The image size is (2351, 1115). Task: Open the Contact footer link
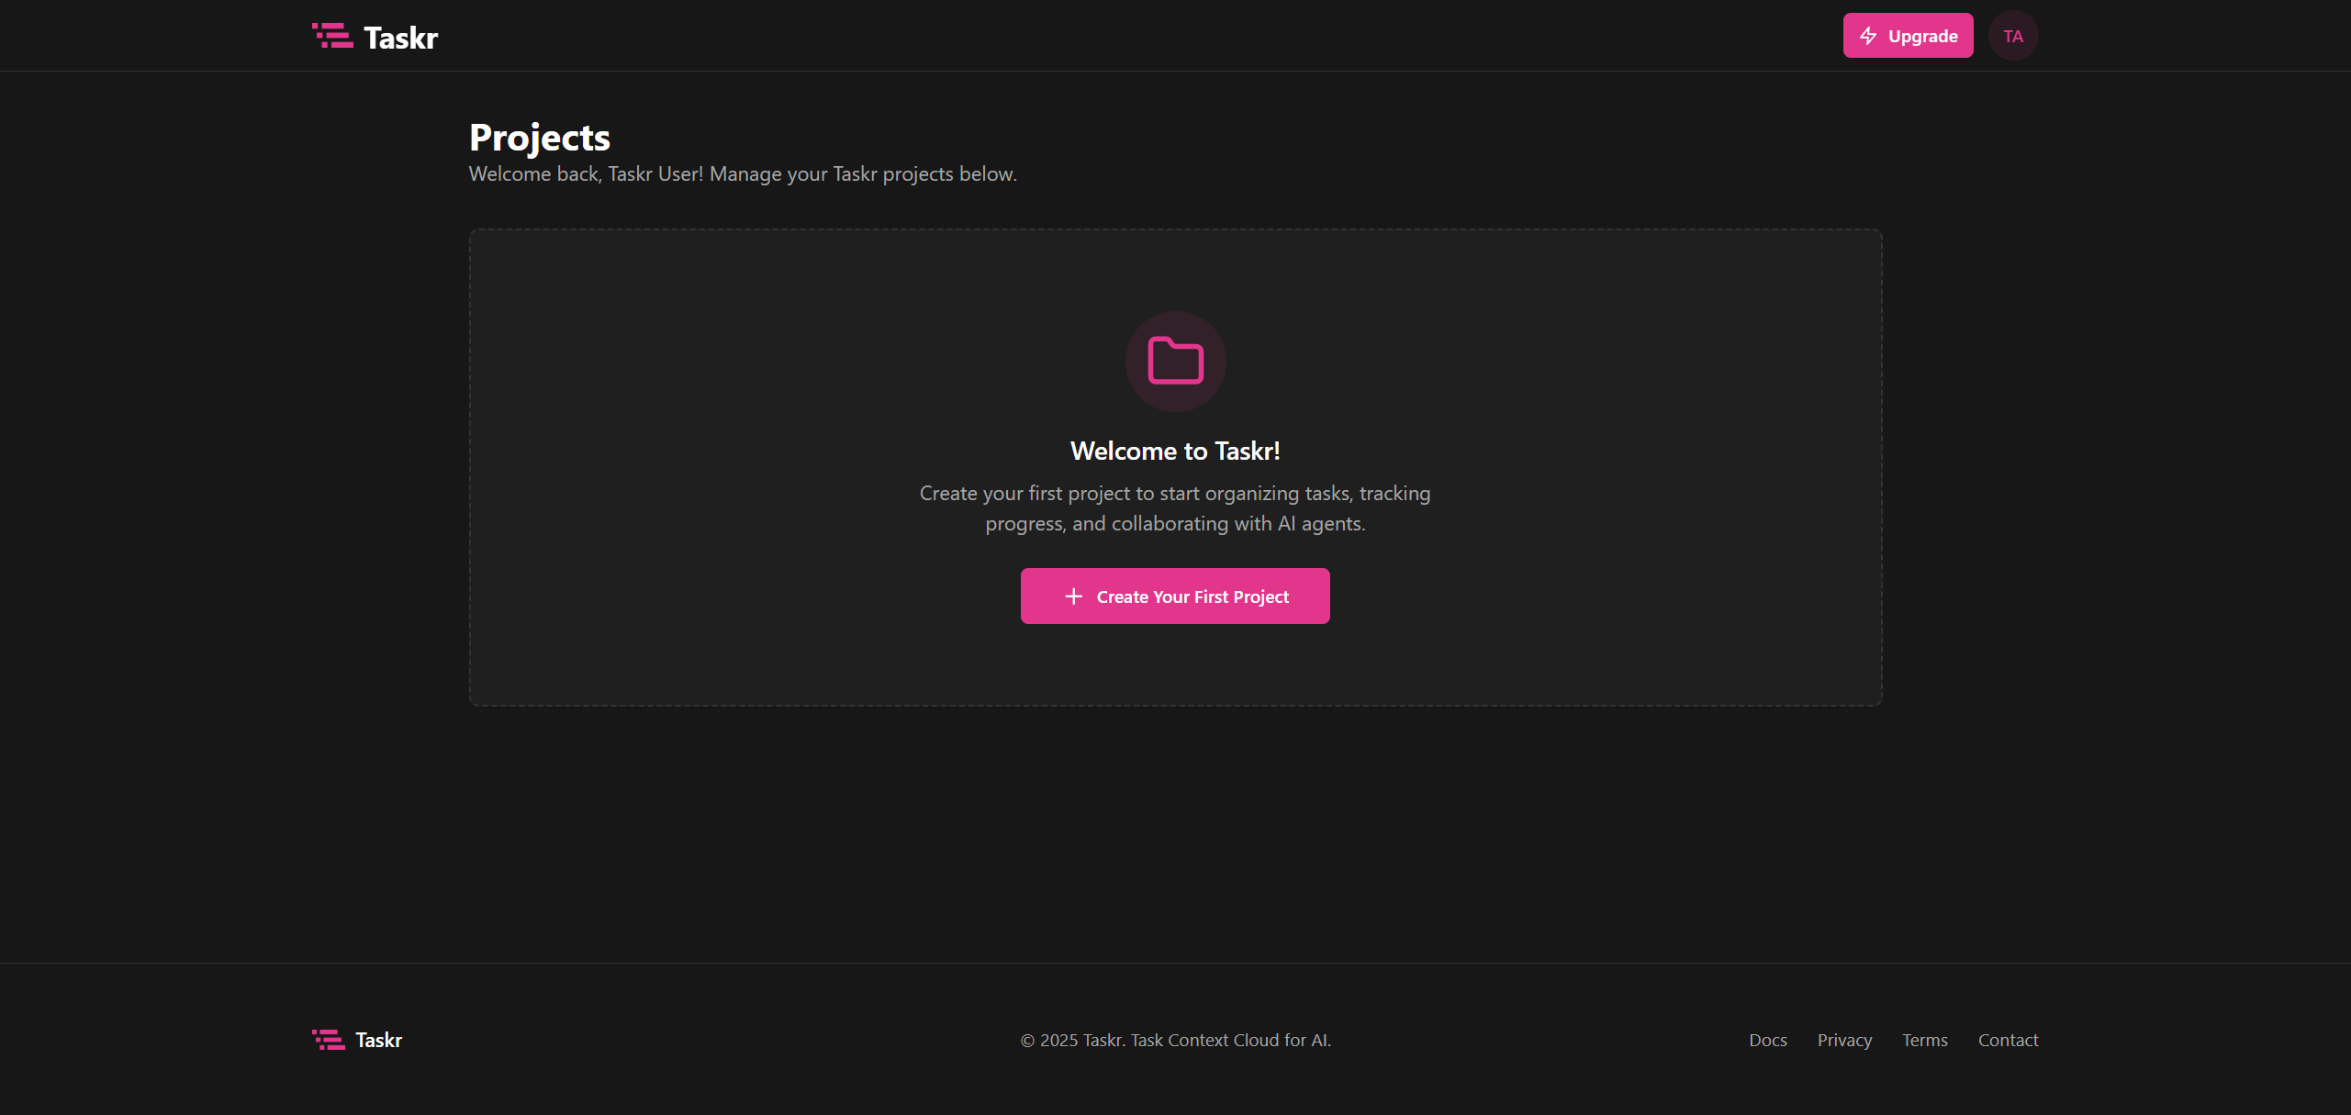(2008, 1040)
